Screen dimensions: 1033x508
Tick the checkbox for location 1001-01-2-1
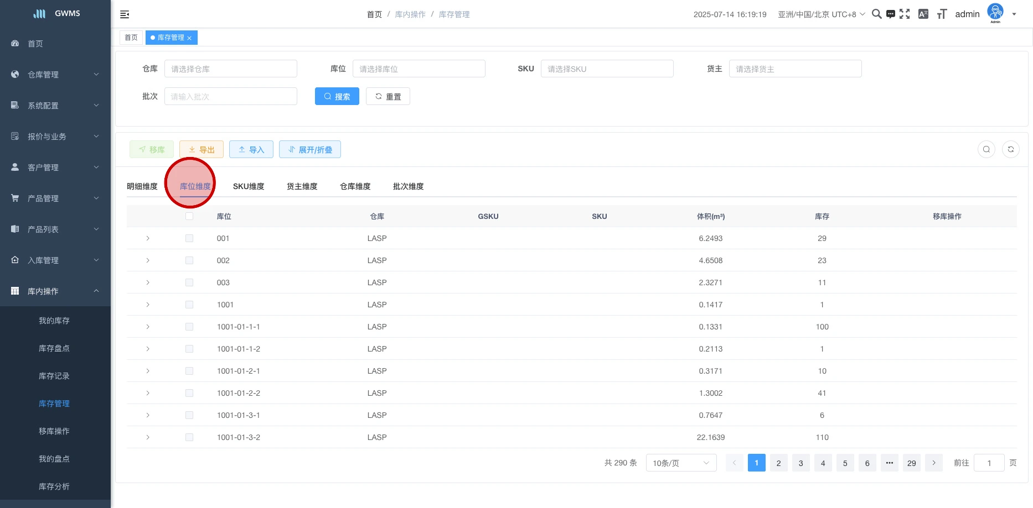click(x=189, y=371)
